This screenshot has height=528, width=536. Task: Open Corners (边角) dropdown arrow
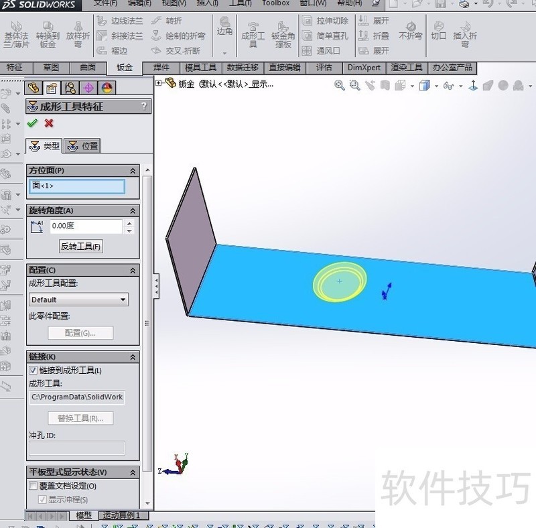coord(224,53)
